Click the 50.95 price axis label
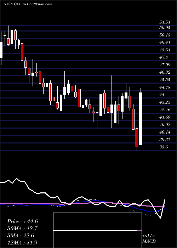This screenshot has height=248, width=177. [165, 28]
